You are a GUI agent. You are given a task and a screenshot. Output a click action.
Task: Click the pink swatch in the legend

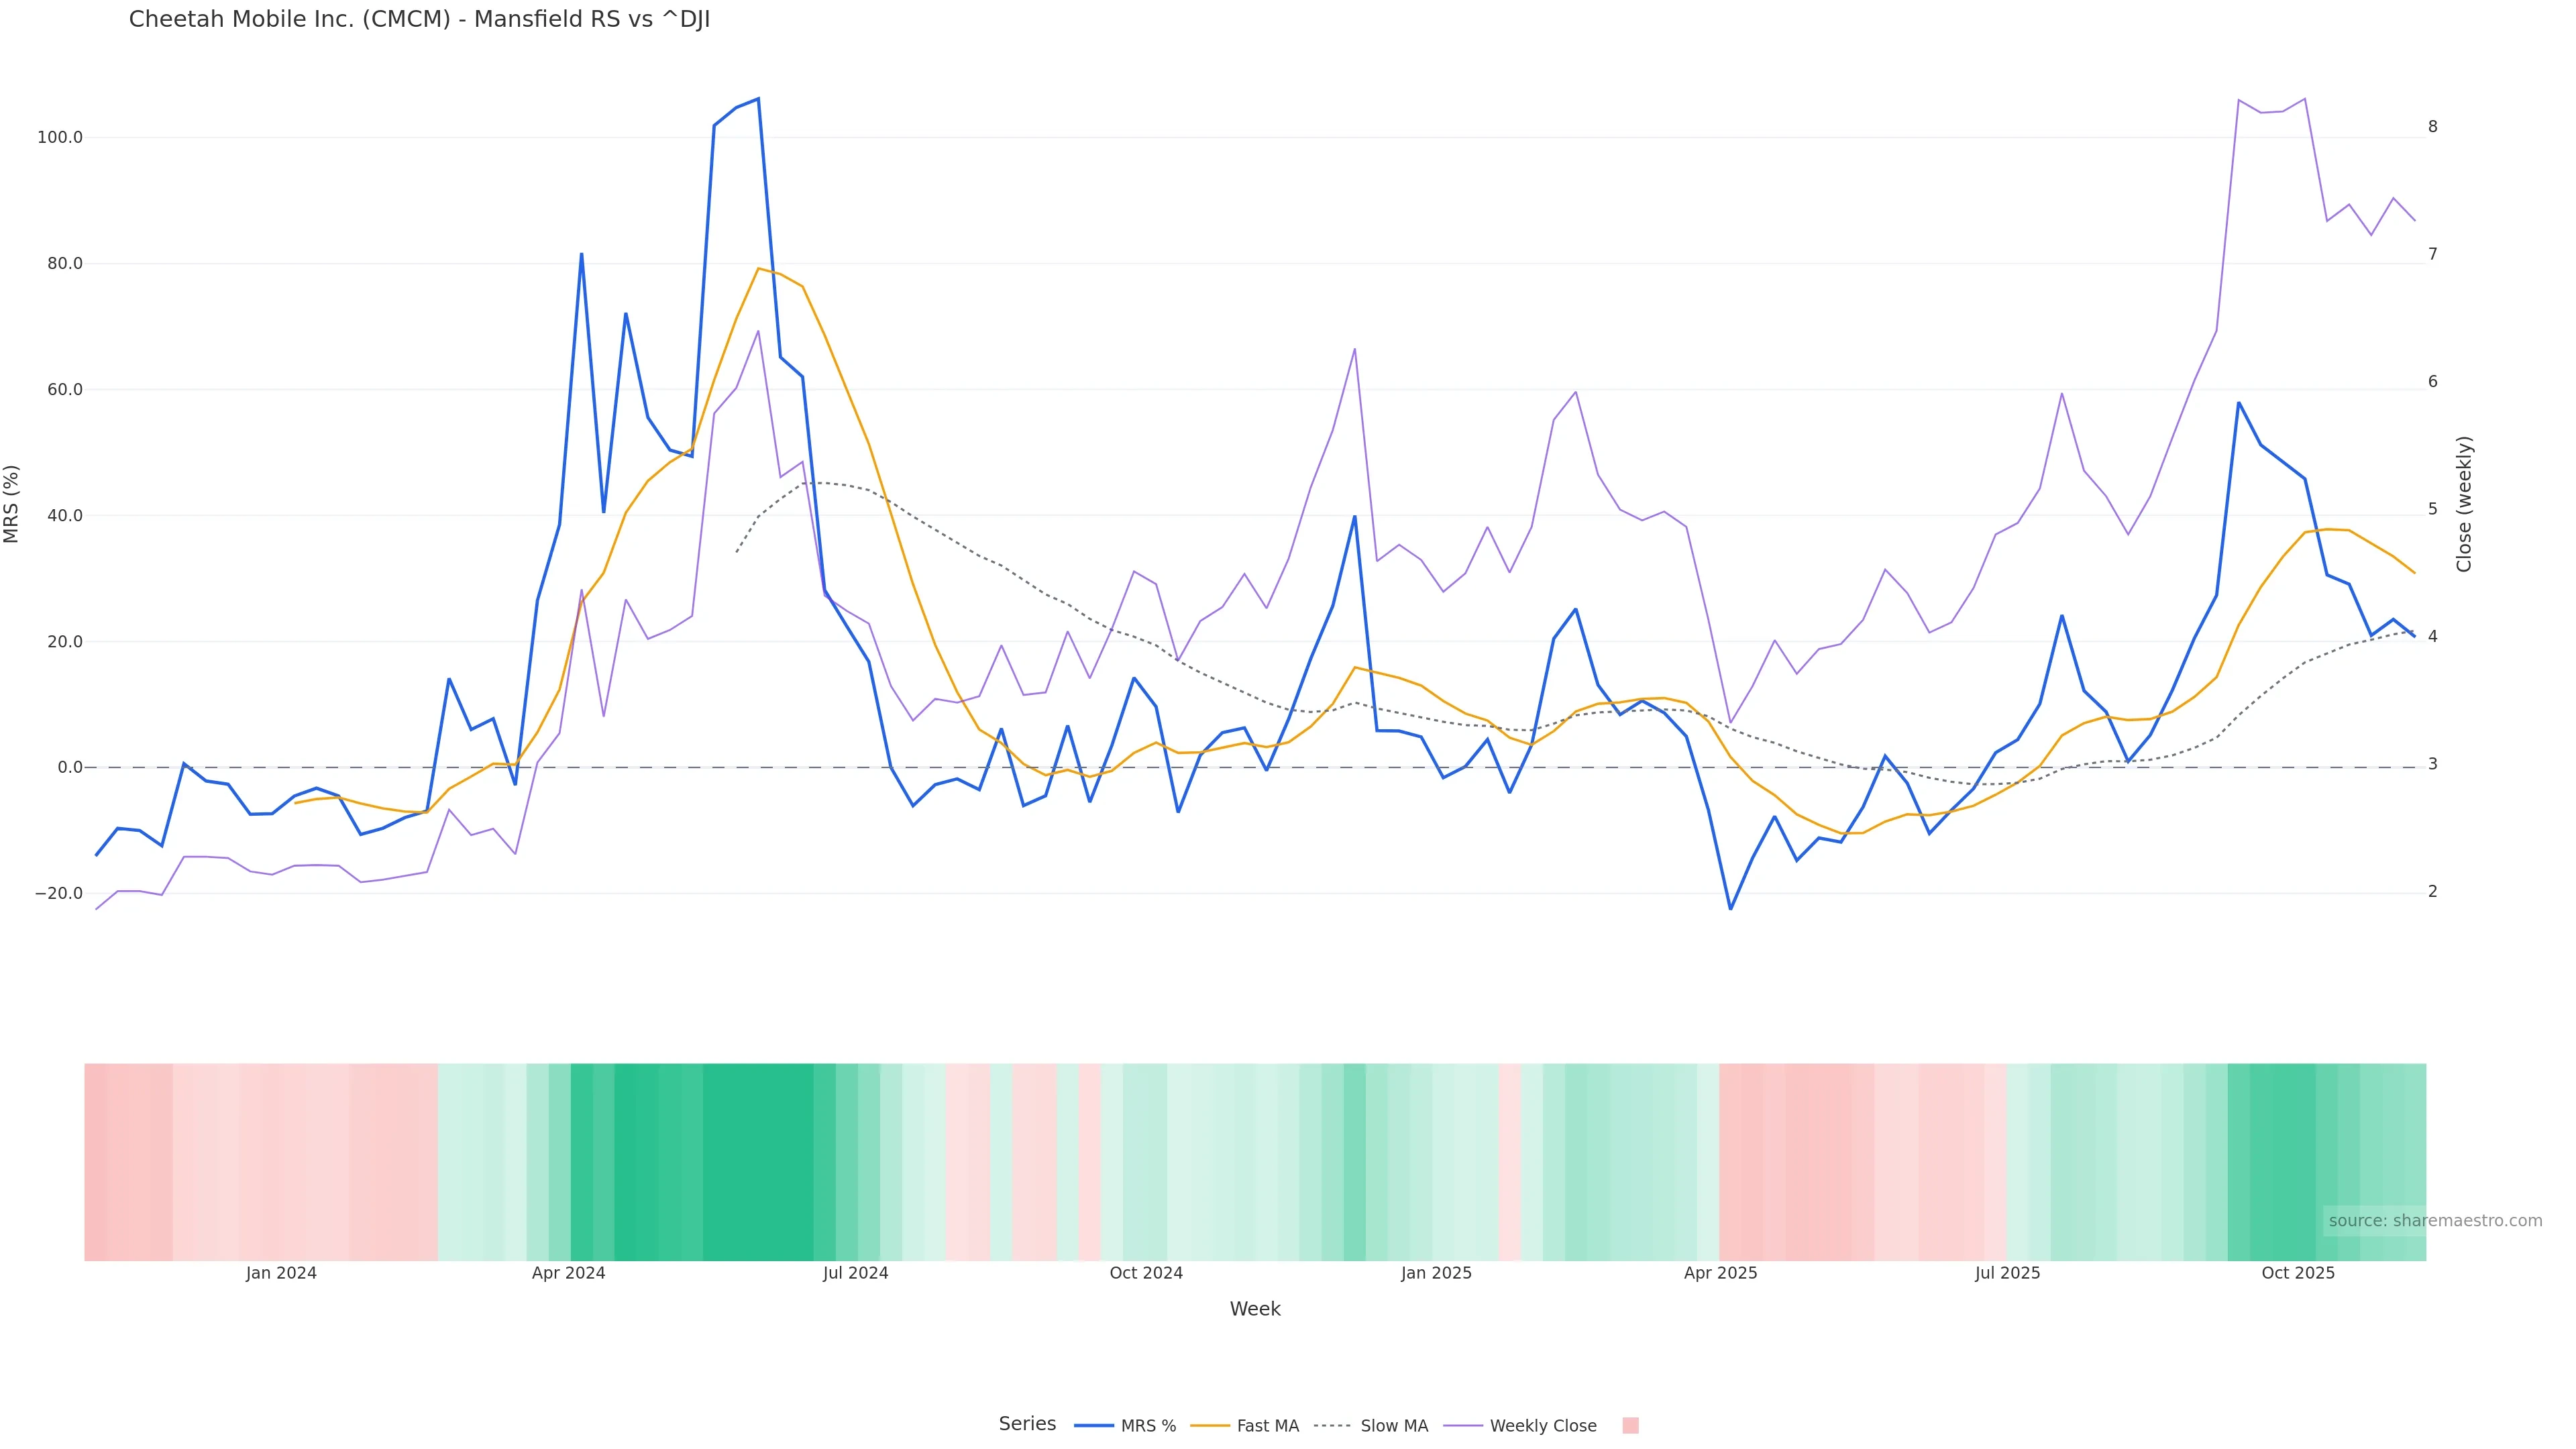1630,1426
